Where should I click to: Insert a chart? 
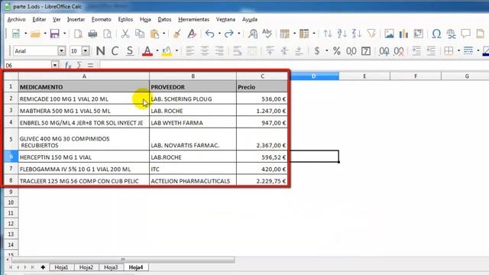click(403, 34)
